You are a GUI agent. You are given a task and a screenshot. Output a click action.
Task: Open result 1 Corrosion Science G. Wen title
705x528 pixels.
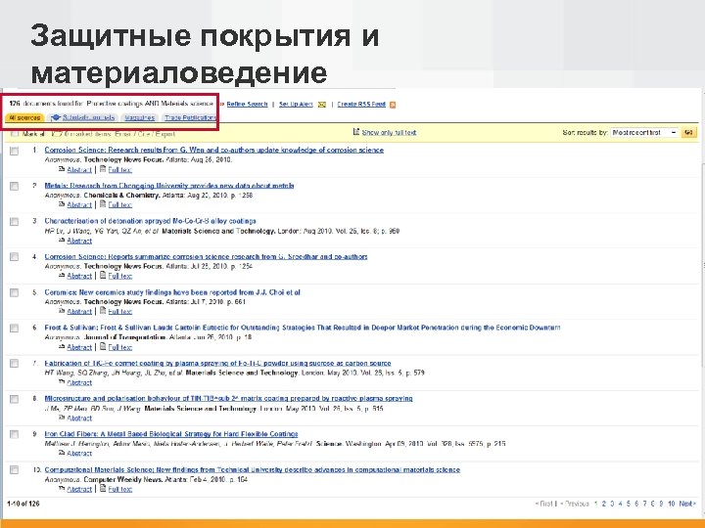coord(214,150)
